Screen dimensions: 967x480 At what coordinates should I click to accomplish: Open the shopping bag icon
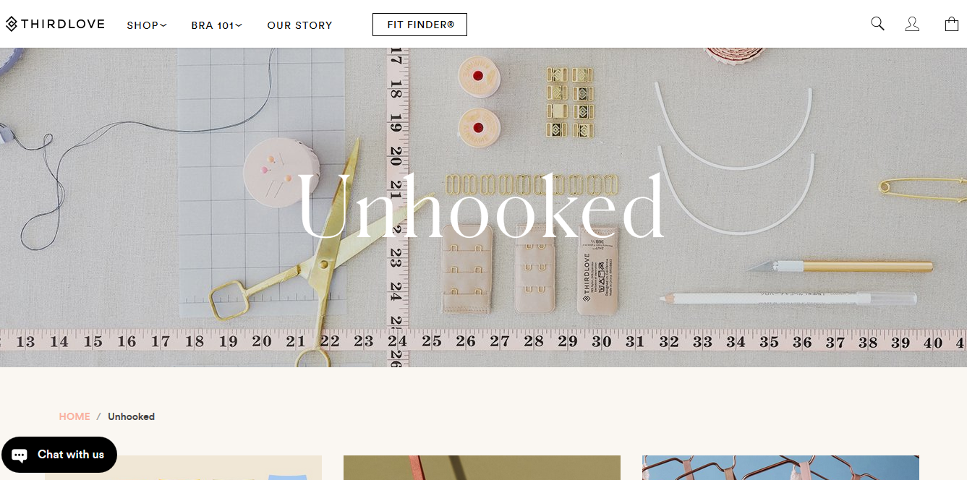tap(952, 24)
